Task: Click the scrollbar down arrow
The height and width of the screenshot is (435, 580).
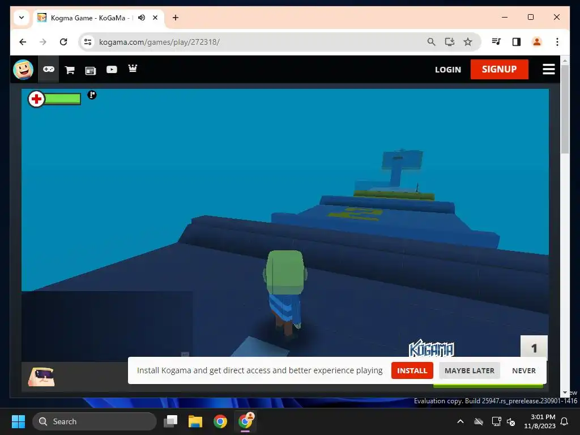Action: [x=565, y=393]
